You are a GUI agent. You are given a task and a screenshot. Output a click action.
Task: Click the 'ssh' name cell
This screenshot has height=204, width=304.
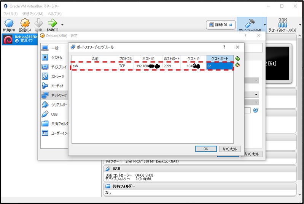click(95, 66)
